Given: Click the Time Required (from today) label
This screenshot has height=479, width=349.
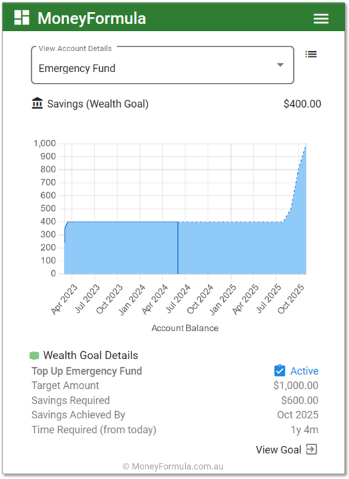Looking at the screenshot, I should [94, 430].
